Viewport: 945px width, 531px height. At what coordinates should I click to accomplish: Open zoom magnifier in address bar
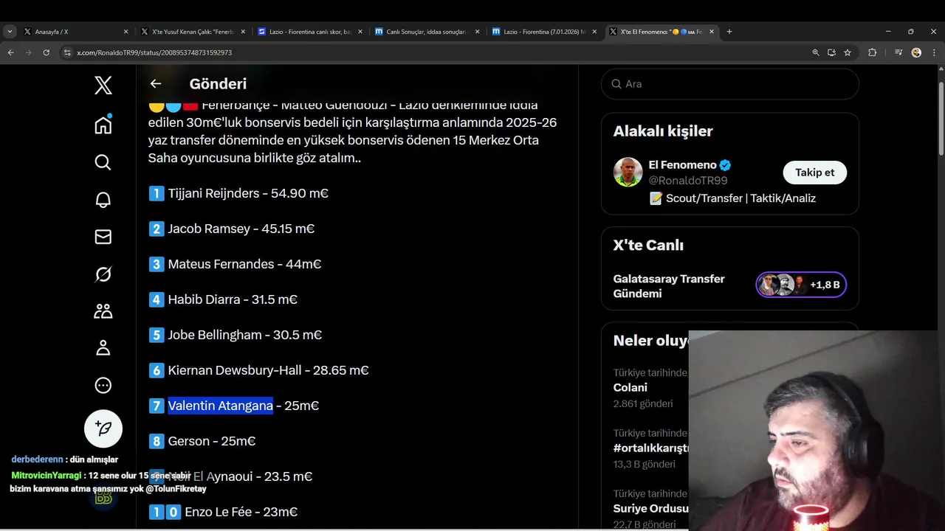[x=816, y=52]
